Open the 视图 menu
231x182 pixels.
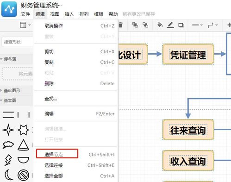coord(55,14)
